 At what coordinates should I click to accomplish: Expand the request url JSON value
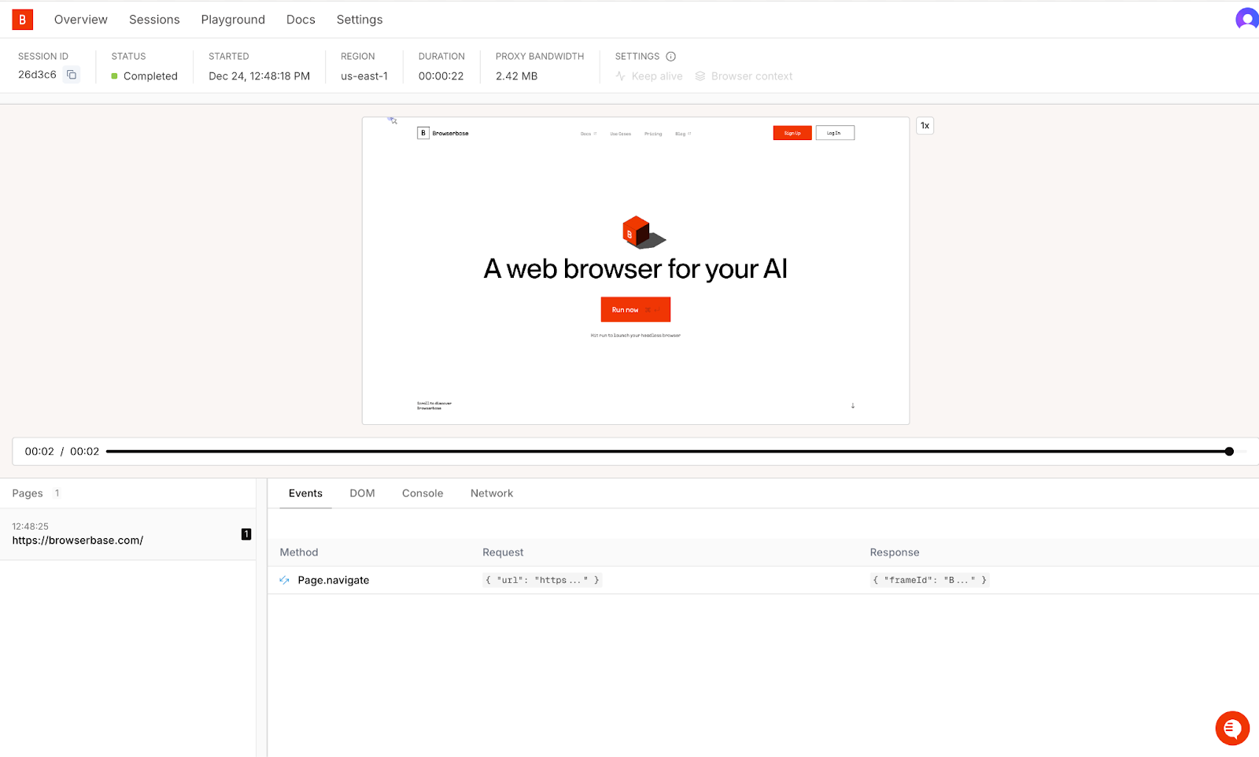[542, 580]
